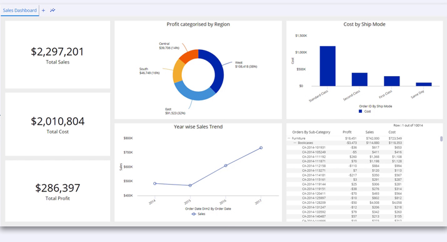The height and width of the screenshot is (242, 447).
Task: Select order row CA-2014-113271
Action: (345, 170)
